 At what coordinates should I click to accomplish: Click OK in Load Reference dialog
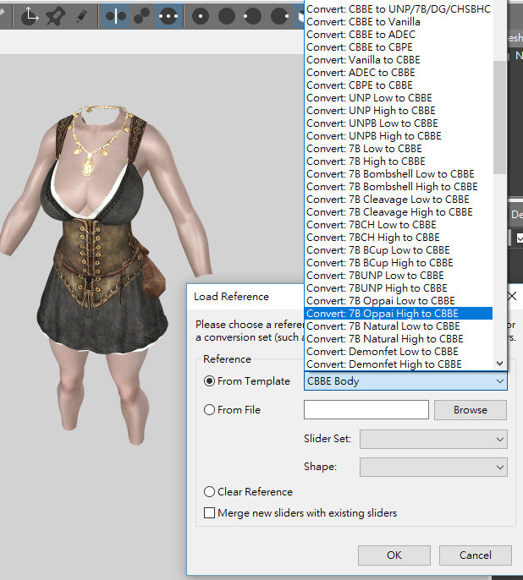coord(394,555)
